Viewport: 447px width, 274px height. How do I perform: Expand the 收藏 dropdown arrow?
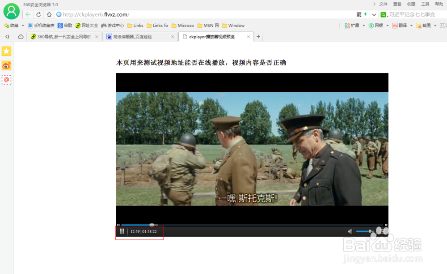[x=23, y=26]
